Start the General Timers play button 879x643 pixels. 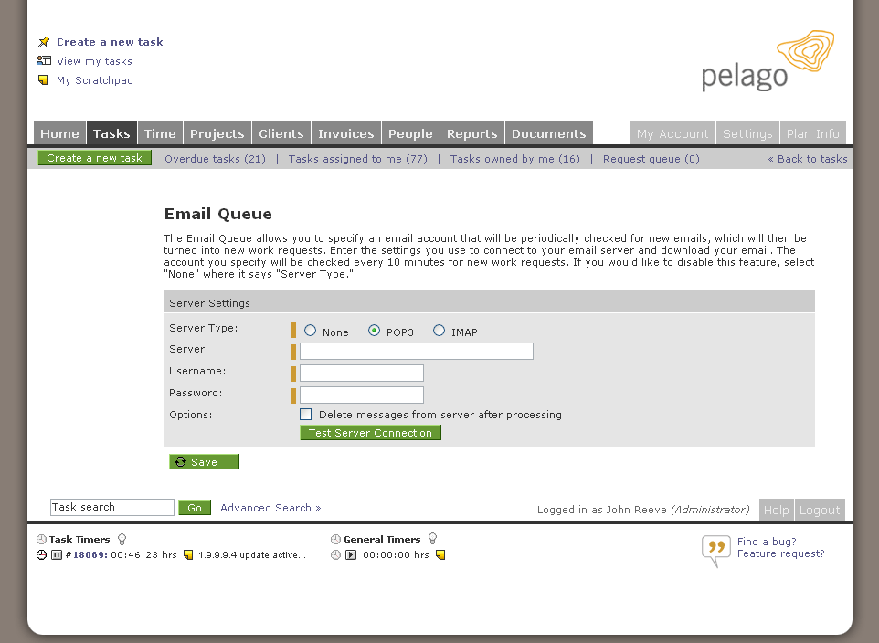(350, 554)
